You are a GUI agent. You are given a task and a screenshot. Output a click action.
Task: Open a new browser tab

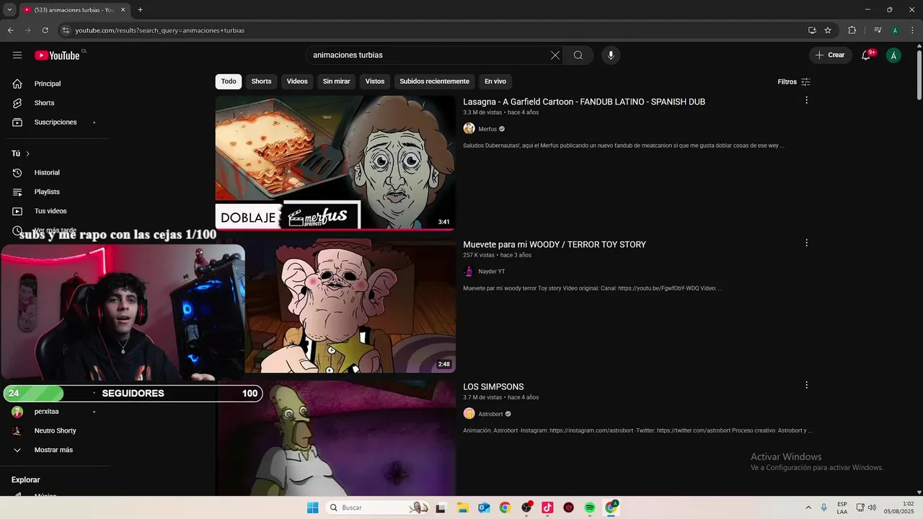pos(140,10)
